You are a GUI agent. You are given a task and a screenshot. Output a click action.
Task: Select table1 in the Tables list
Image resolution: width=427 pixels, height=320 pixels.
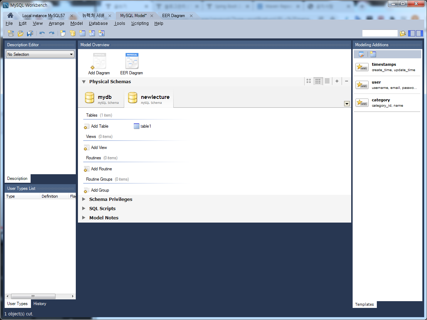143,126
